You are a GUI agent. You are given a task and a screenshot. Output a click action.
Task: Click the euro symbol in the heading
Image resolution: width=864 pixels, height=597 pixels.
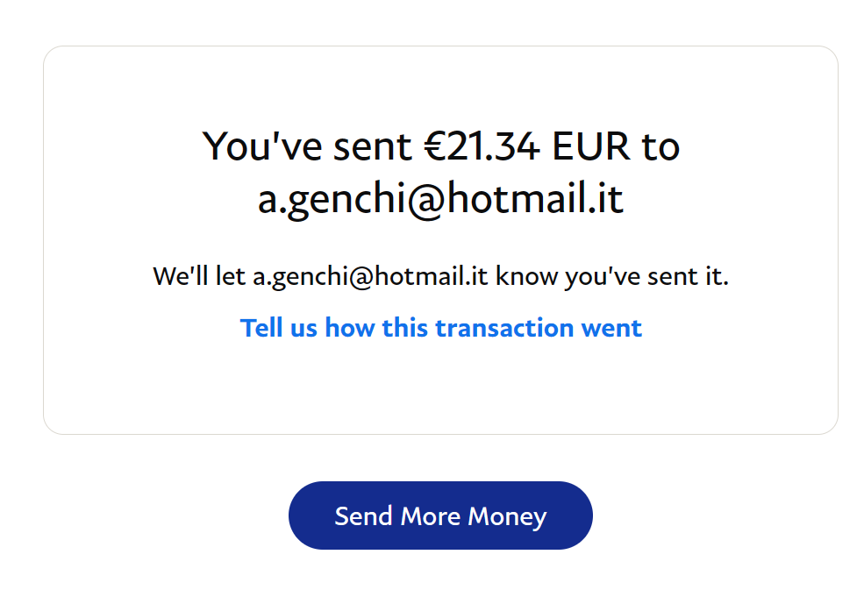435,146
